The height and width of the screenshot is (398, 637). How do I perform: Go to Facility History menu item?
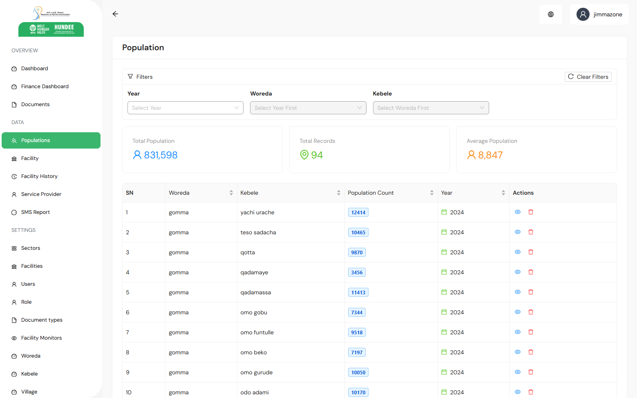pyautogui.click(x=39, y=176)
